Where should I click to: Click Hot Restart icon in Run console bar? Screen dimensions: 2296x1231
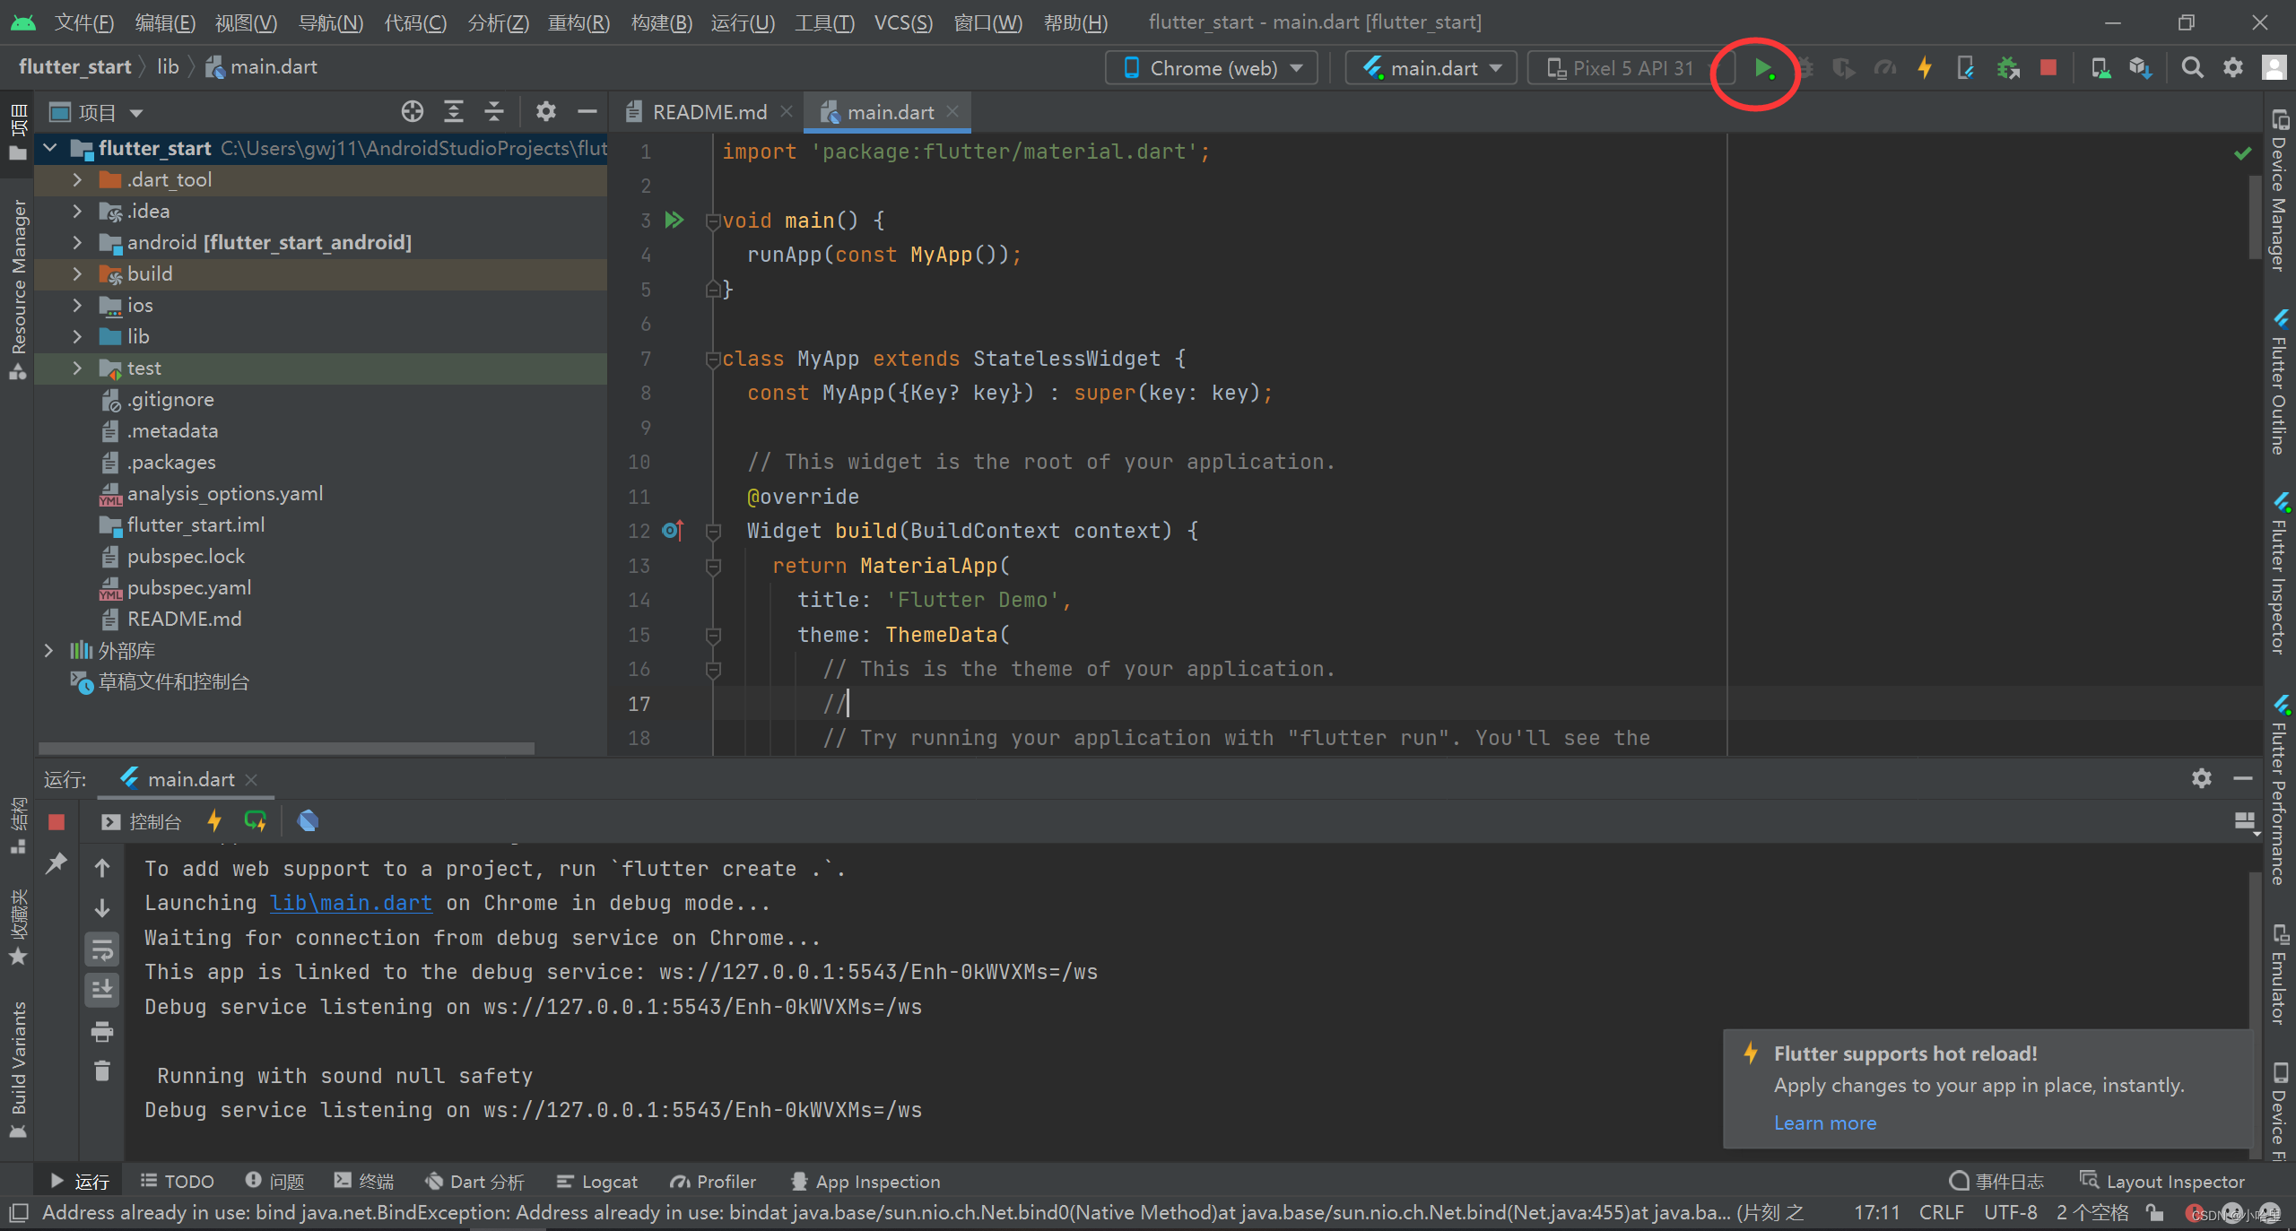click(256, 821)
